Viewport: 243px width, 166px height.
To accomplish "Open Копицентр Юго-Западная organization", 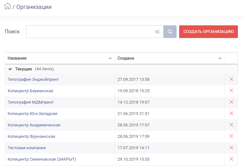I will click(x=32, y=114).
